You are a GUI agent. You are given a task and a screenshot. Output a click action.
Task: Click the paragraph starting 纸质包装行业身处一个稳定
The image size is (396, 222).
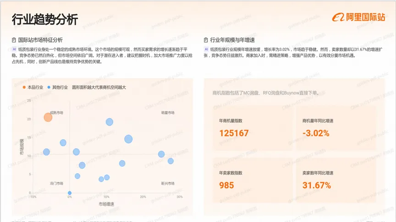click(102, 55)
